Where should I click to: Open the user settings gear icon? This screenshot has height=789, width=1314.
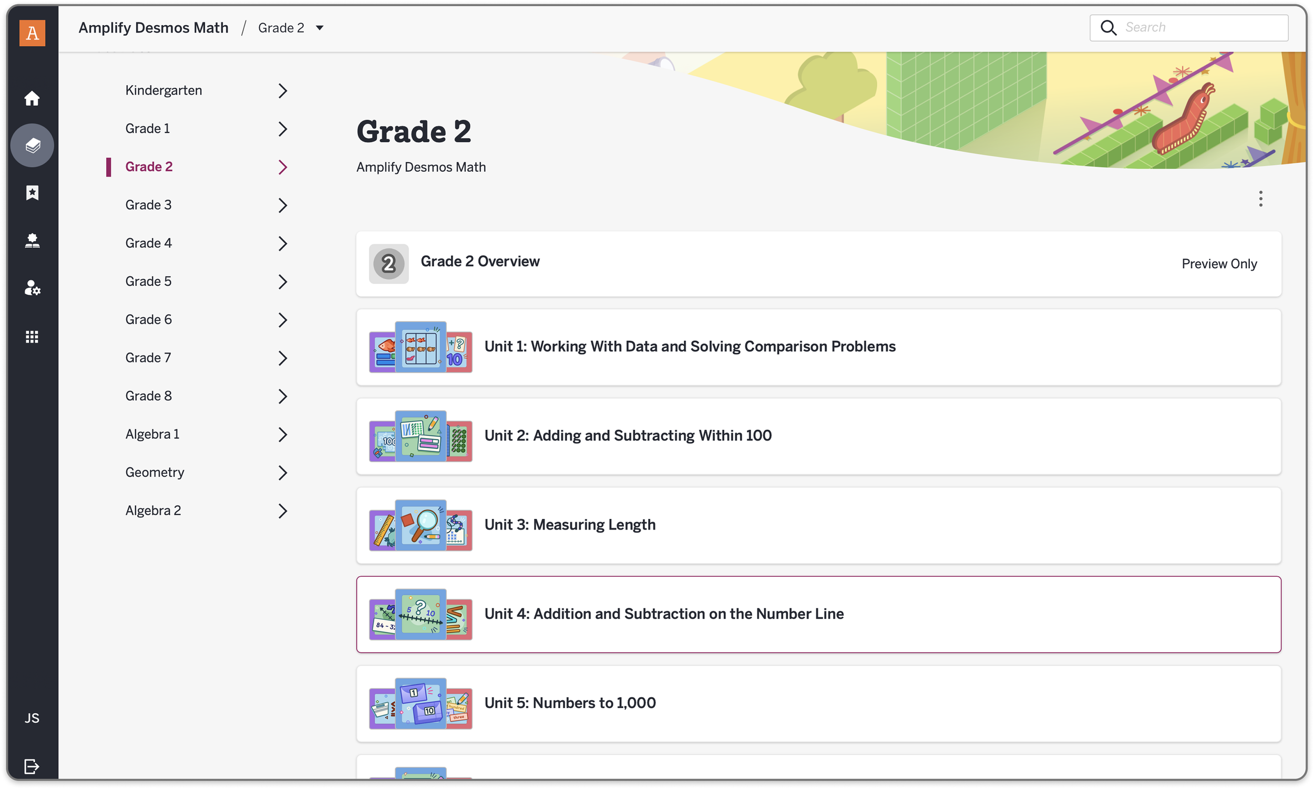click(32, 288)
